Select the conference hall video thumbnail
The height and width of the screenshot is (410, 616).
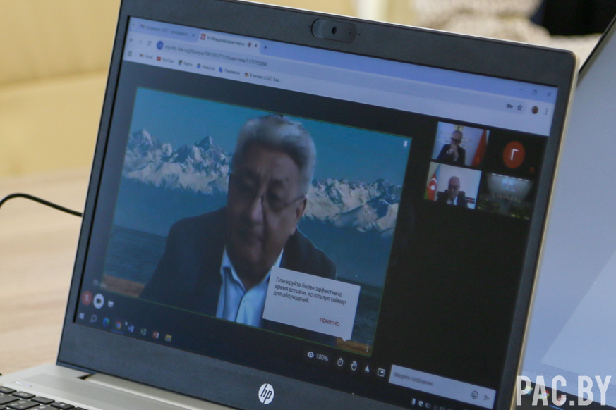(506, 195)
